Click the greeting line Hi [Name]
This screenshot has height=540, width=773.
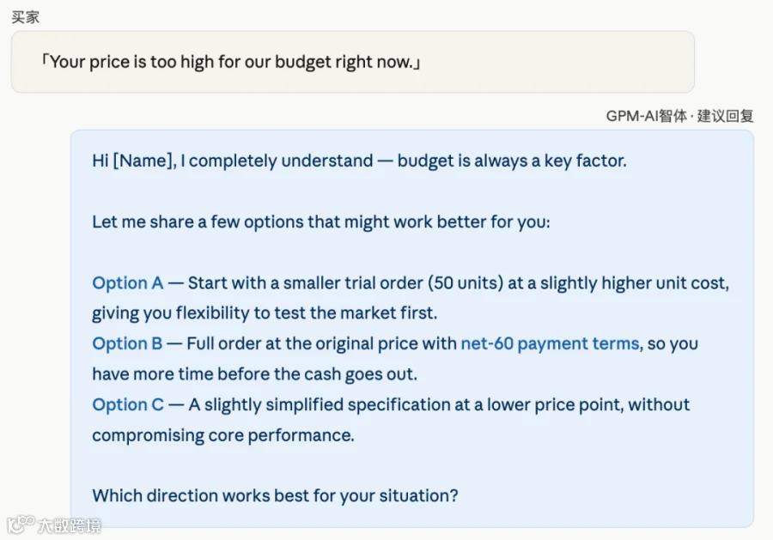coord(134,161)
